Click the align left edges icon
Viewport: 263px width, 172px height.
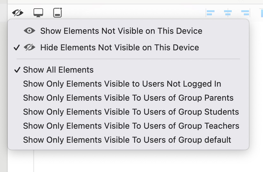[x=210, y=13]
